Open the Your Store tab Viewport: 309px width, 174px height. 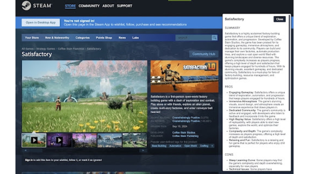coord(32,38)
